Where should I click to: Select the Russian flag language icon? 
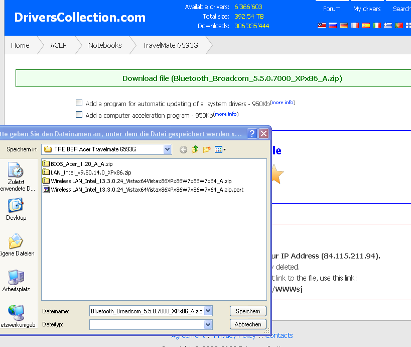(333, 26)
